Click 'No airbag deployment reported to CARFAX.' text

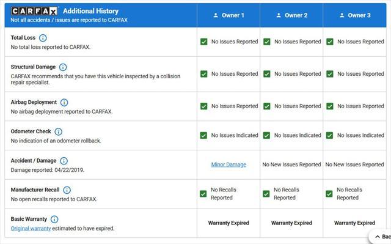point(62,111)
